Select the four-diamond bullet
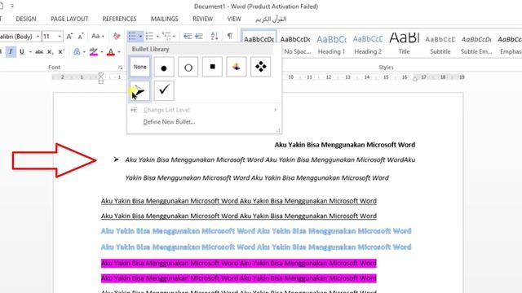The height and width of the screenshot is (293, 522). pos(261,67)
